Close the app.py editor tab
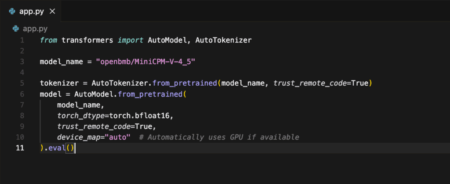The height and width of the screenshot is (184, 450). 52,11
